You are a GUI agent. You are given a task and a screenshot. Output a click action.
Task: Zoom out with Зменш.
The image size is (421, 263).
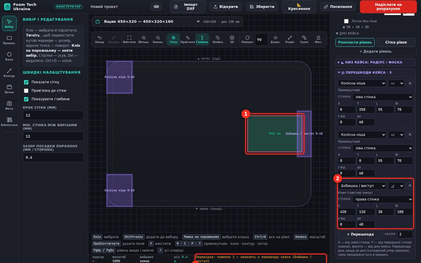[158, 39]
